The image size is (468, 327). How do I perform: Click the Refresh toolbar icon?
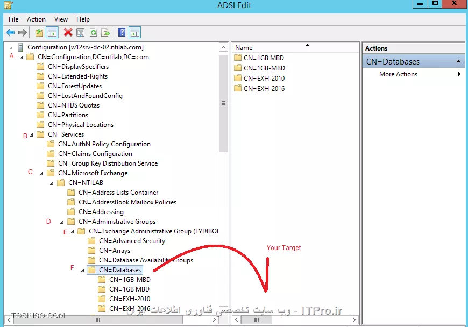93,32
